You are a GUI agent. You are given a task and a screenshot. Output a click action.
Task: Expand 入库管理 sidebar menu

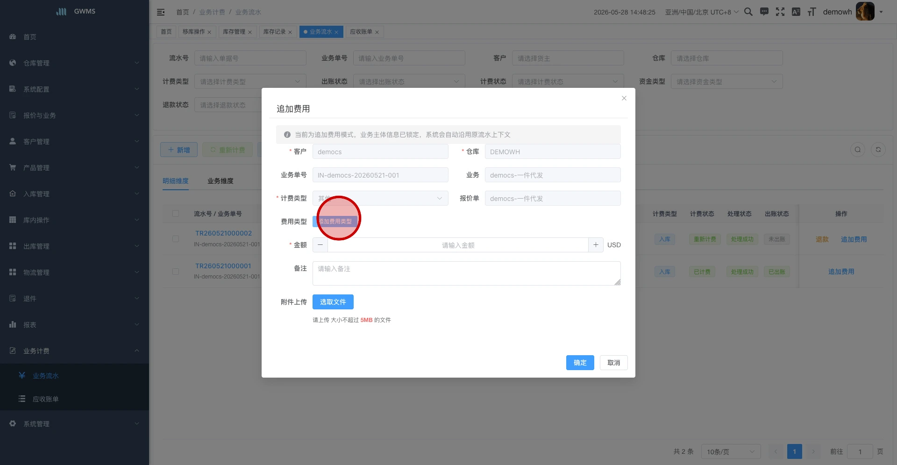pyautogui.click(x=75, y=194)
